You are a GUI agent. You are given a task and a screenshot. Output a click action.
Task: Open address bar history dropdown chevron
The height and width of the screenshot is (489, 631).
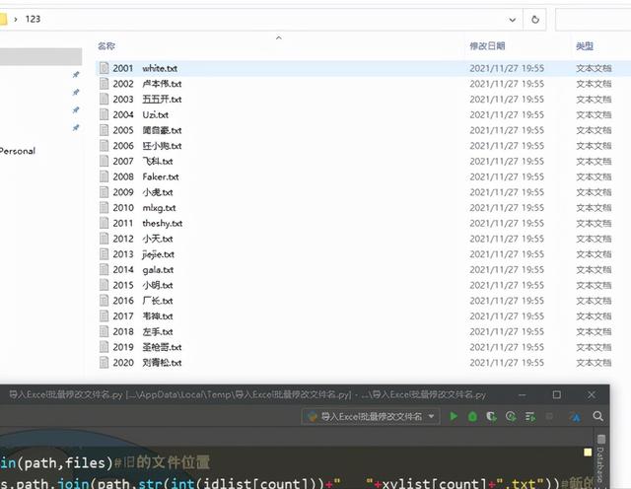tap(513, 20)
